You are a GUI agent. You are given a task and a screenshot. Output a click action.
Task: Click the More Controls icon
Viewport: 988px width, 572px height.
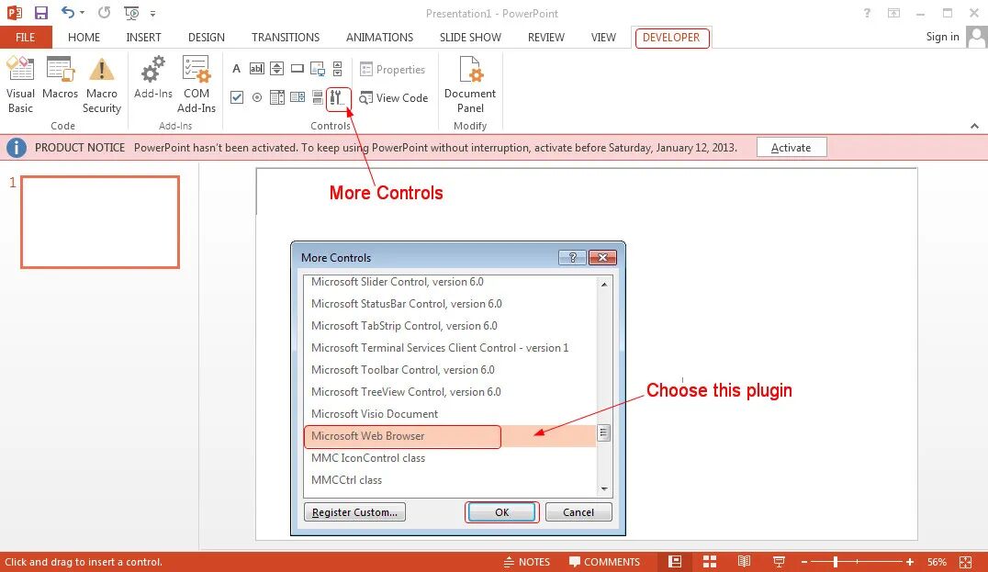click(x=338, y=97)
